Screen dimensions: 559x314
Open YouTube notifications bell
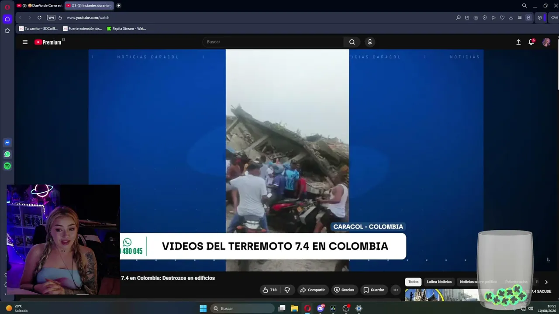pos(531,42)
